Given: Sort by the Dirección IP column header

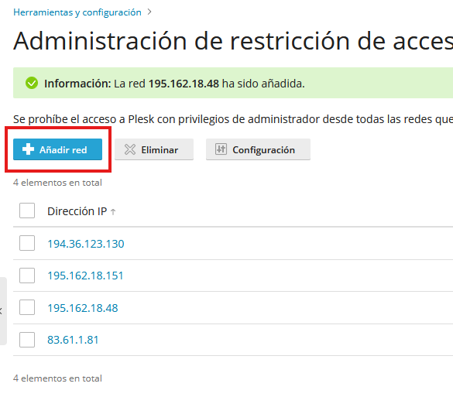Looking at the screenshot, I should pyautogui.click(x=81, y=211).
